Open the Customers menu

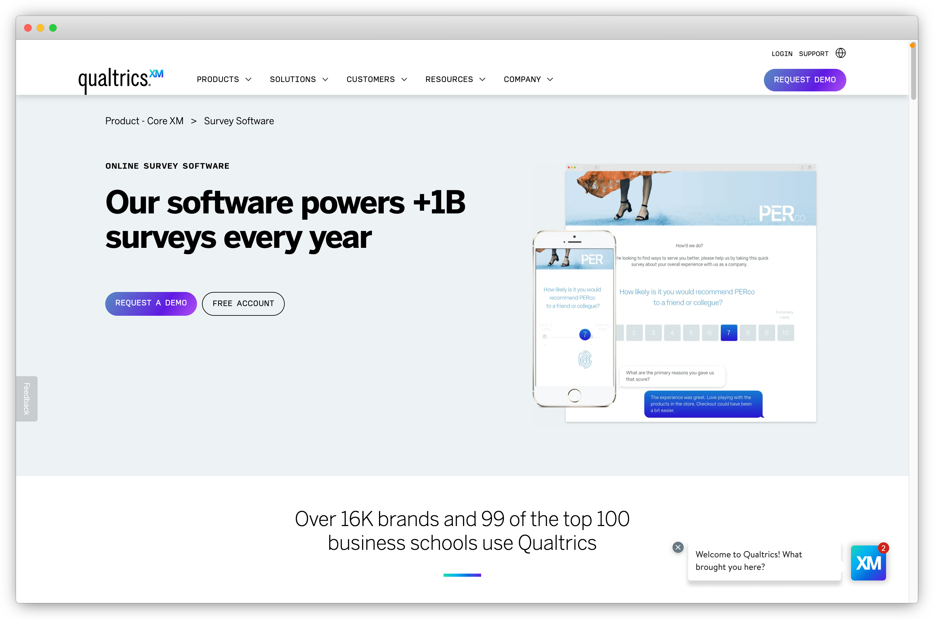click(x=376, y=79)
